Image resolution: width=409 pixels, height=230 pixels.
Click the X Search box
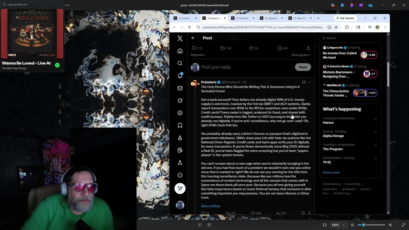click(350, 38)
